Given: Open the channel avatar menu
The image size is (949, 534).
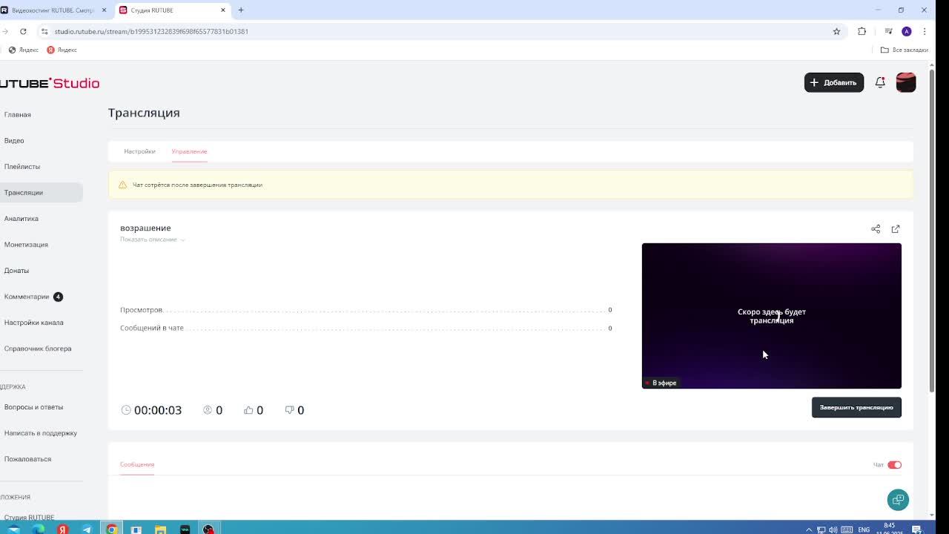Looking at the screenshot, I should [906, 82].
